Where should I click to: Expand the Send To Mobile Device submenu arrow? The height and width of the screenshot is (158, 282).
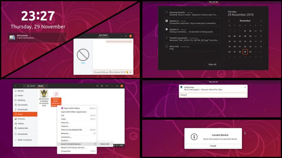[95, 144]
